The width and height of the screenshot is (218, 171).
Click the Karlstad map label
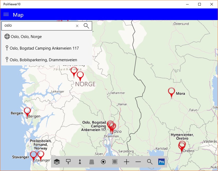click(x=161, y=149)
